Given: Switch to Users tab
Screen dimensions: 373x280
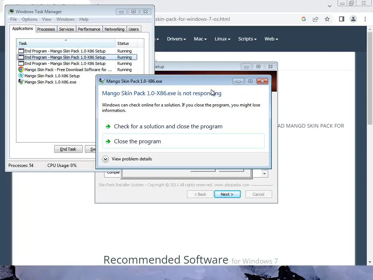Looking at the screenshot, I should point(133,29).
